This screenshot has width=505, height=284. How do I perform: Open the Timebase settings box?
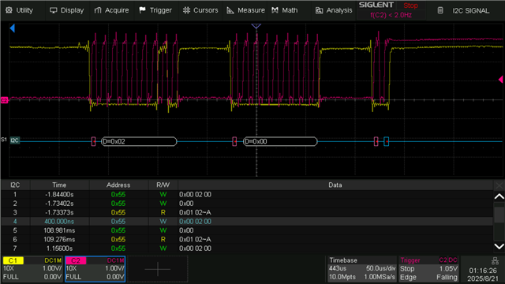coord(362,269)
